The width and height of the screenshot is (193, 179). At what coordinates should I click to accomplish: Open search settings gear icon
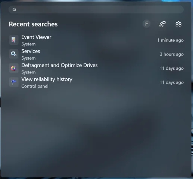point(178,24)
